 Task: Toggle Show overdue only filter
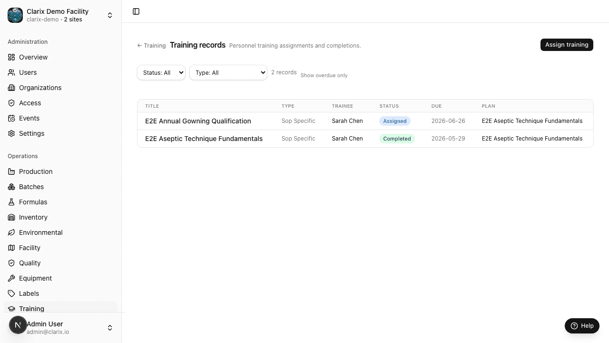[x=324, y=75]
